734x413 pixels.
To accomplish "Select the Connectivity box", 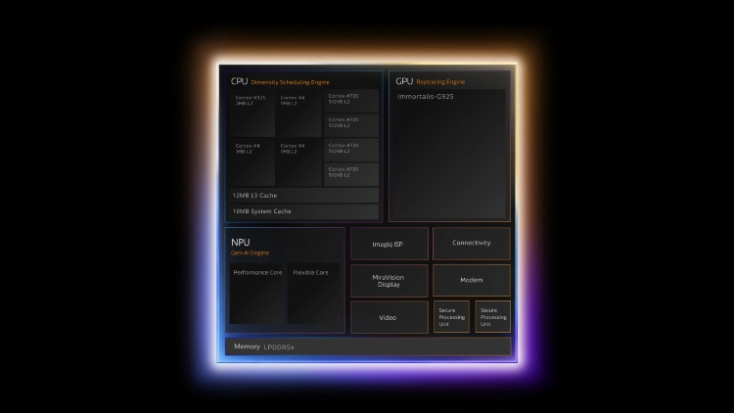I will pos(472,243).
